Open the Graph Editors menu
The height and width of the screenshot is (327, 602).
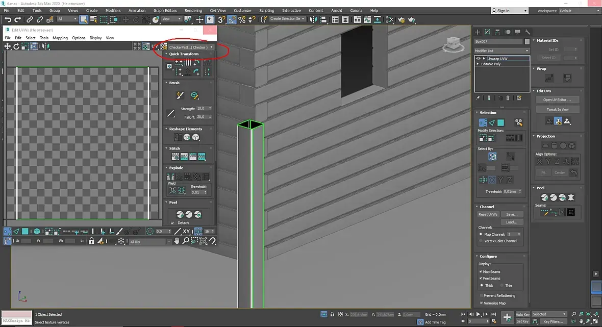(x=165, y=10)
